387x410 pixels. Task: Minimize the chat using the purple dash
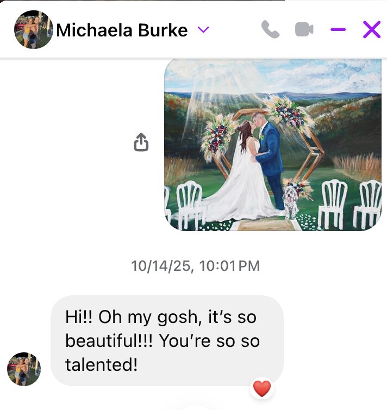point(338,29)
